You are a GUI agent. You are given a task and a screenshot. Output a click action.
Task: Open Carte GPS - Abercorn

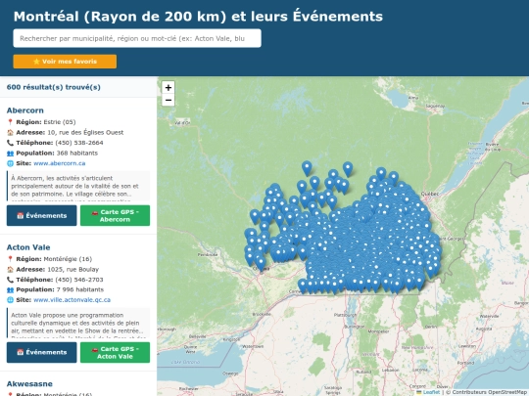click(115, 215)
